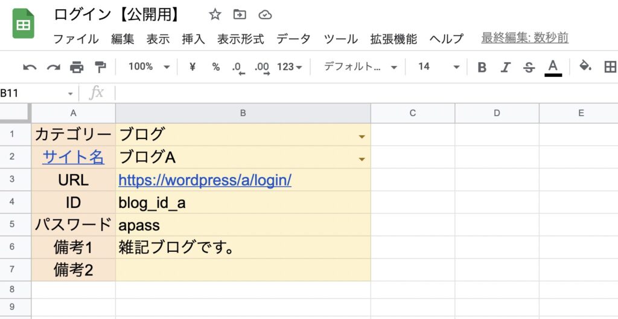Open the text color picker underlined A

(553, 67)
